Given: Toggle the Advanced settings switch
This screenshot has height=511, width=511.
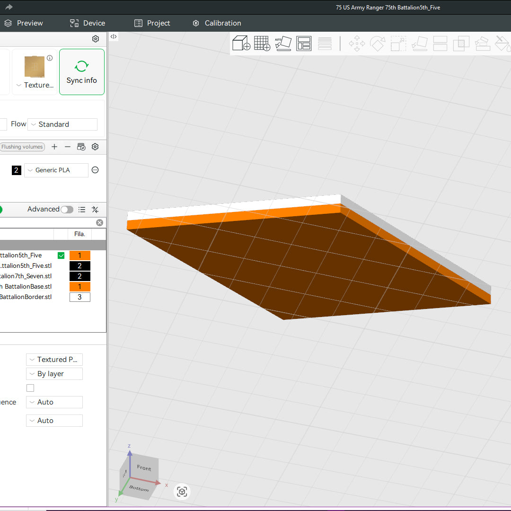Looking at the screenshot, I should [x=67, y=210].
